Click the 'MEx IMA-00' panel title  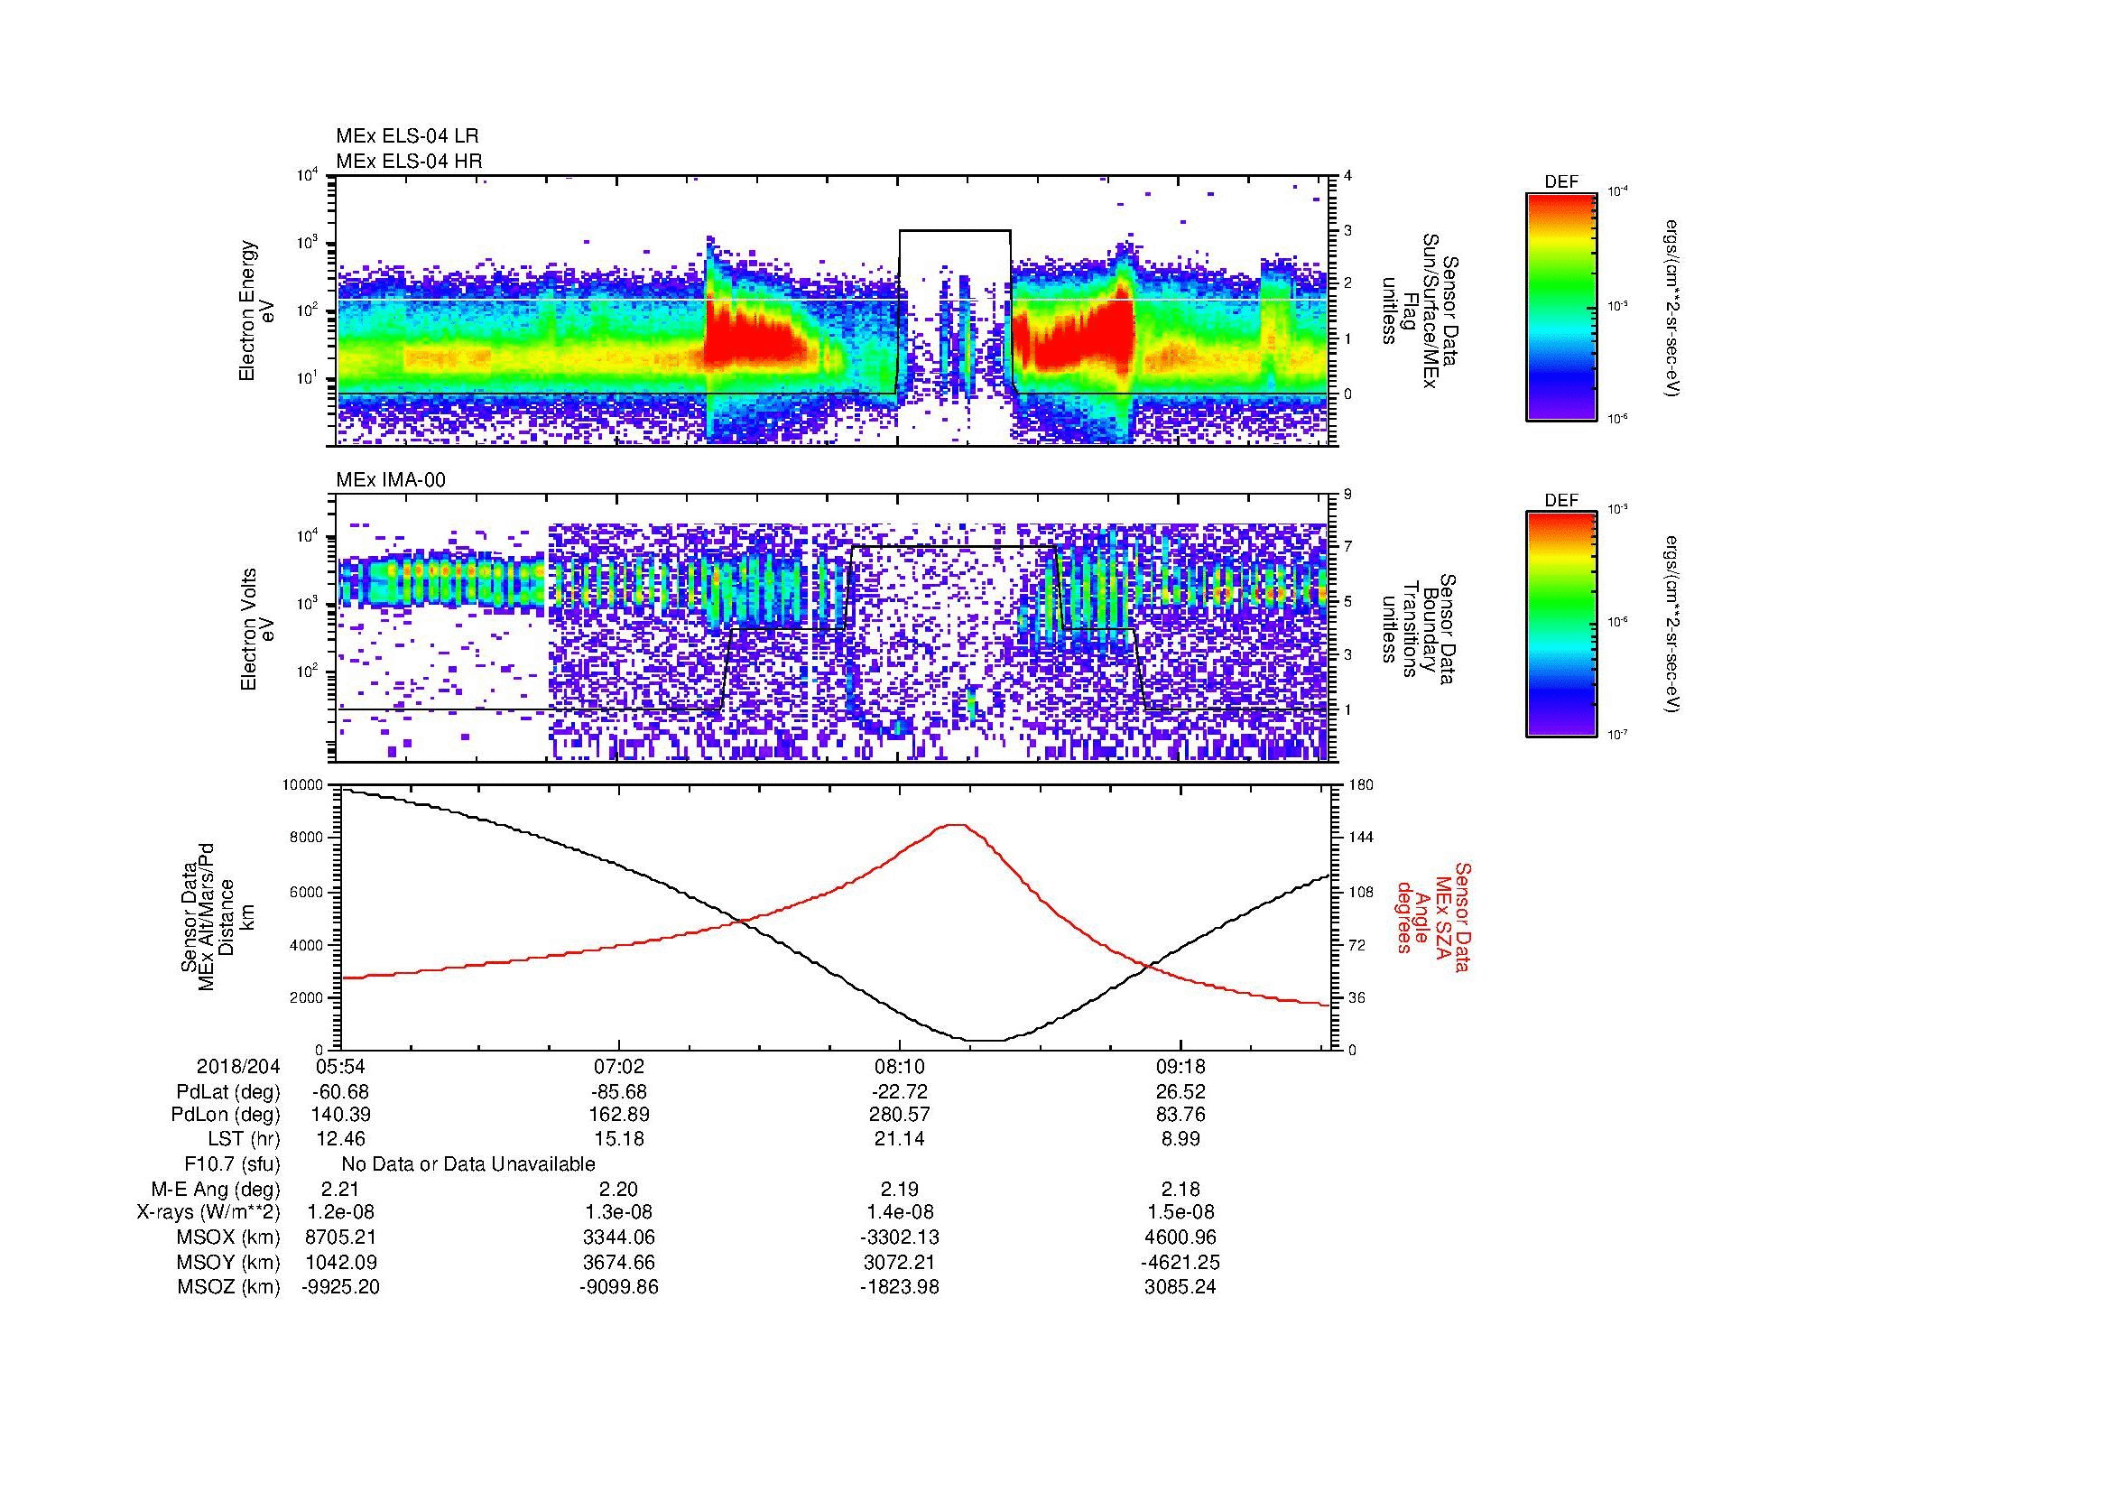click(x=391, y=480)
